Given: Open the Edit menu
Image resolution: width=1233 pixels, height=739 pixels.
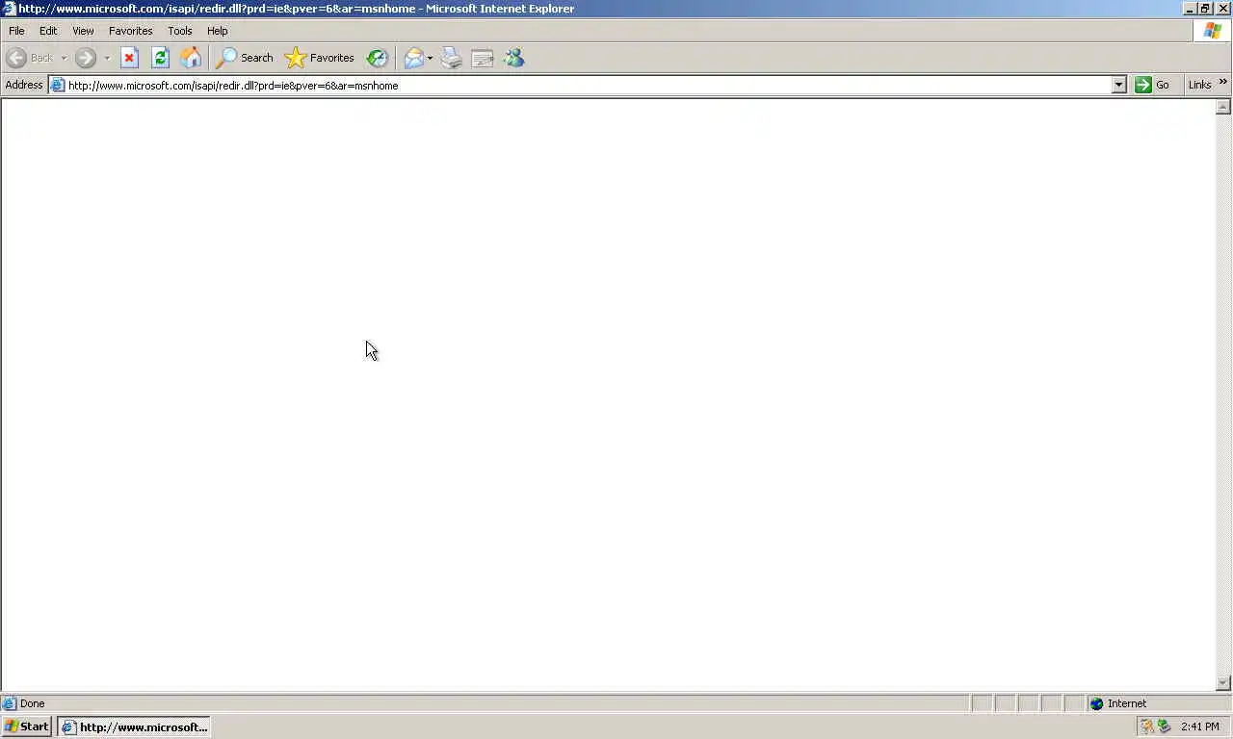Looking at the screenshot, I should coord(48,31).
